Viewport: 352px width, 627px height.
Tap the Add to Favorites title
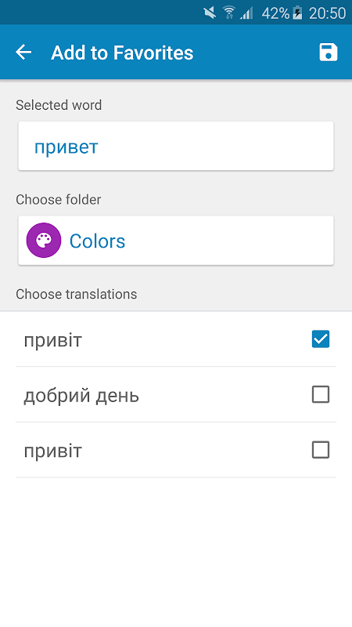coord(122,53)
